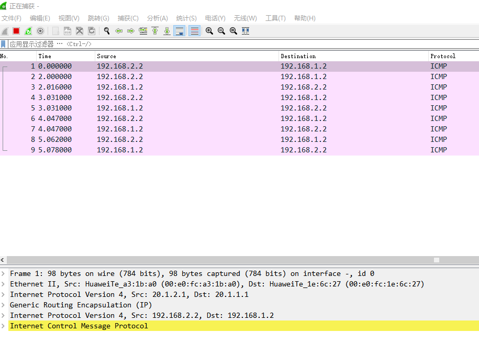Click the horizontal scrollbar thumb
This screenshot has width=479, height=343.
click(x=437, y=260)
